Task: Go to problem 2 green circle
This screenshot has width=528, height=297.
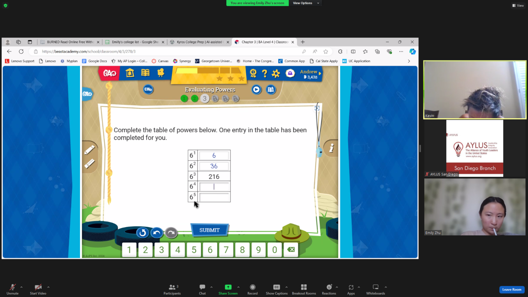Action: 195,99
